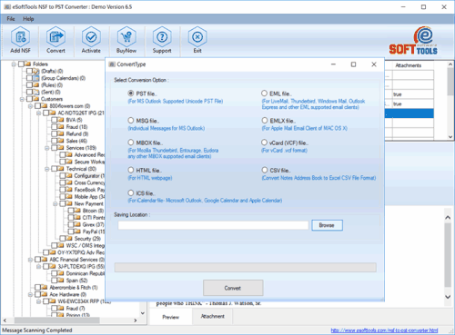Click the Saving Location text field
Screen dimensions: 455x335
pyautogui.click(x=213, y=225)
